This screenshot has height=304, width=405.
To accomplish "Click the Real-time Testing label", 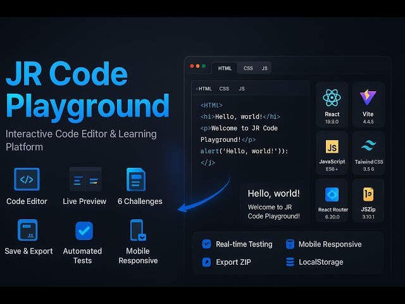I will pos(244,244).
